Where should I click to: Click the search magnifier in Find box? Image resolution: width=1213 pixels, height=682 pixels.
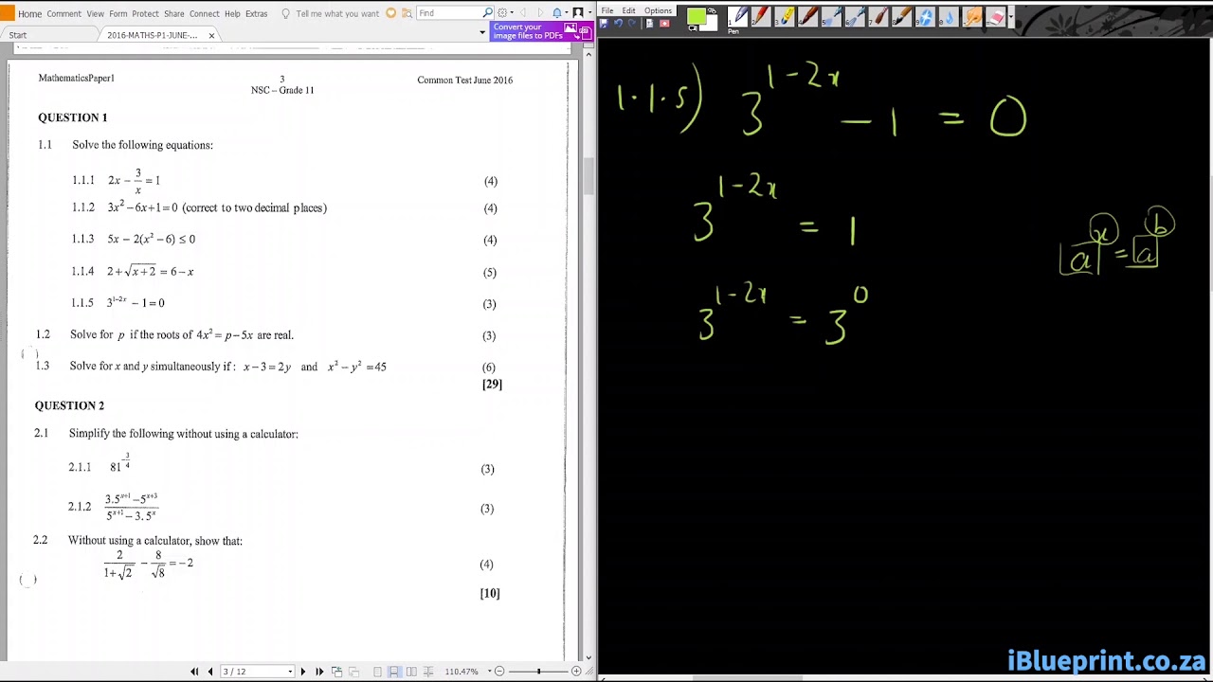coord(488,13)
